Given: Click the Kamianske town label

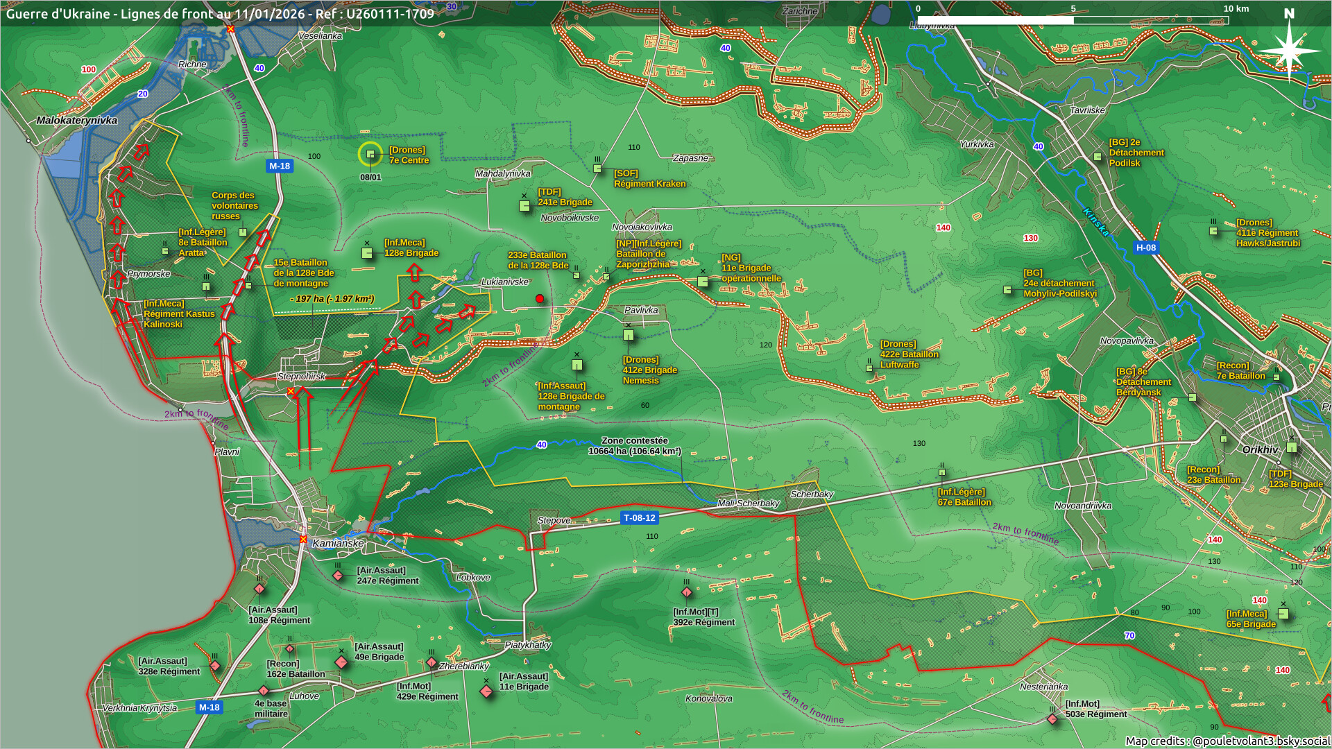Looking at the screenshot, I should click(338, 543).
